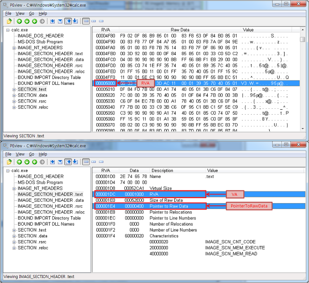Click green back arrow in bottom window toolbar
Screen dimensions: 309x283
click(35, 162)
